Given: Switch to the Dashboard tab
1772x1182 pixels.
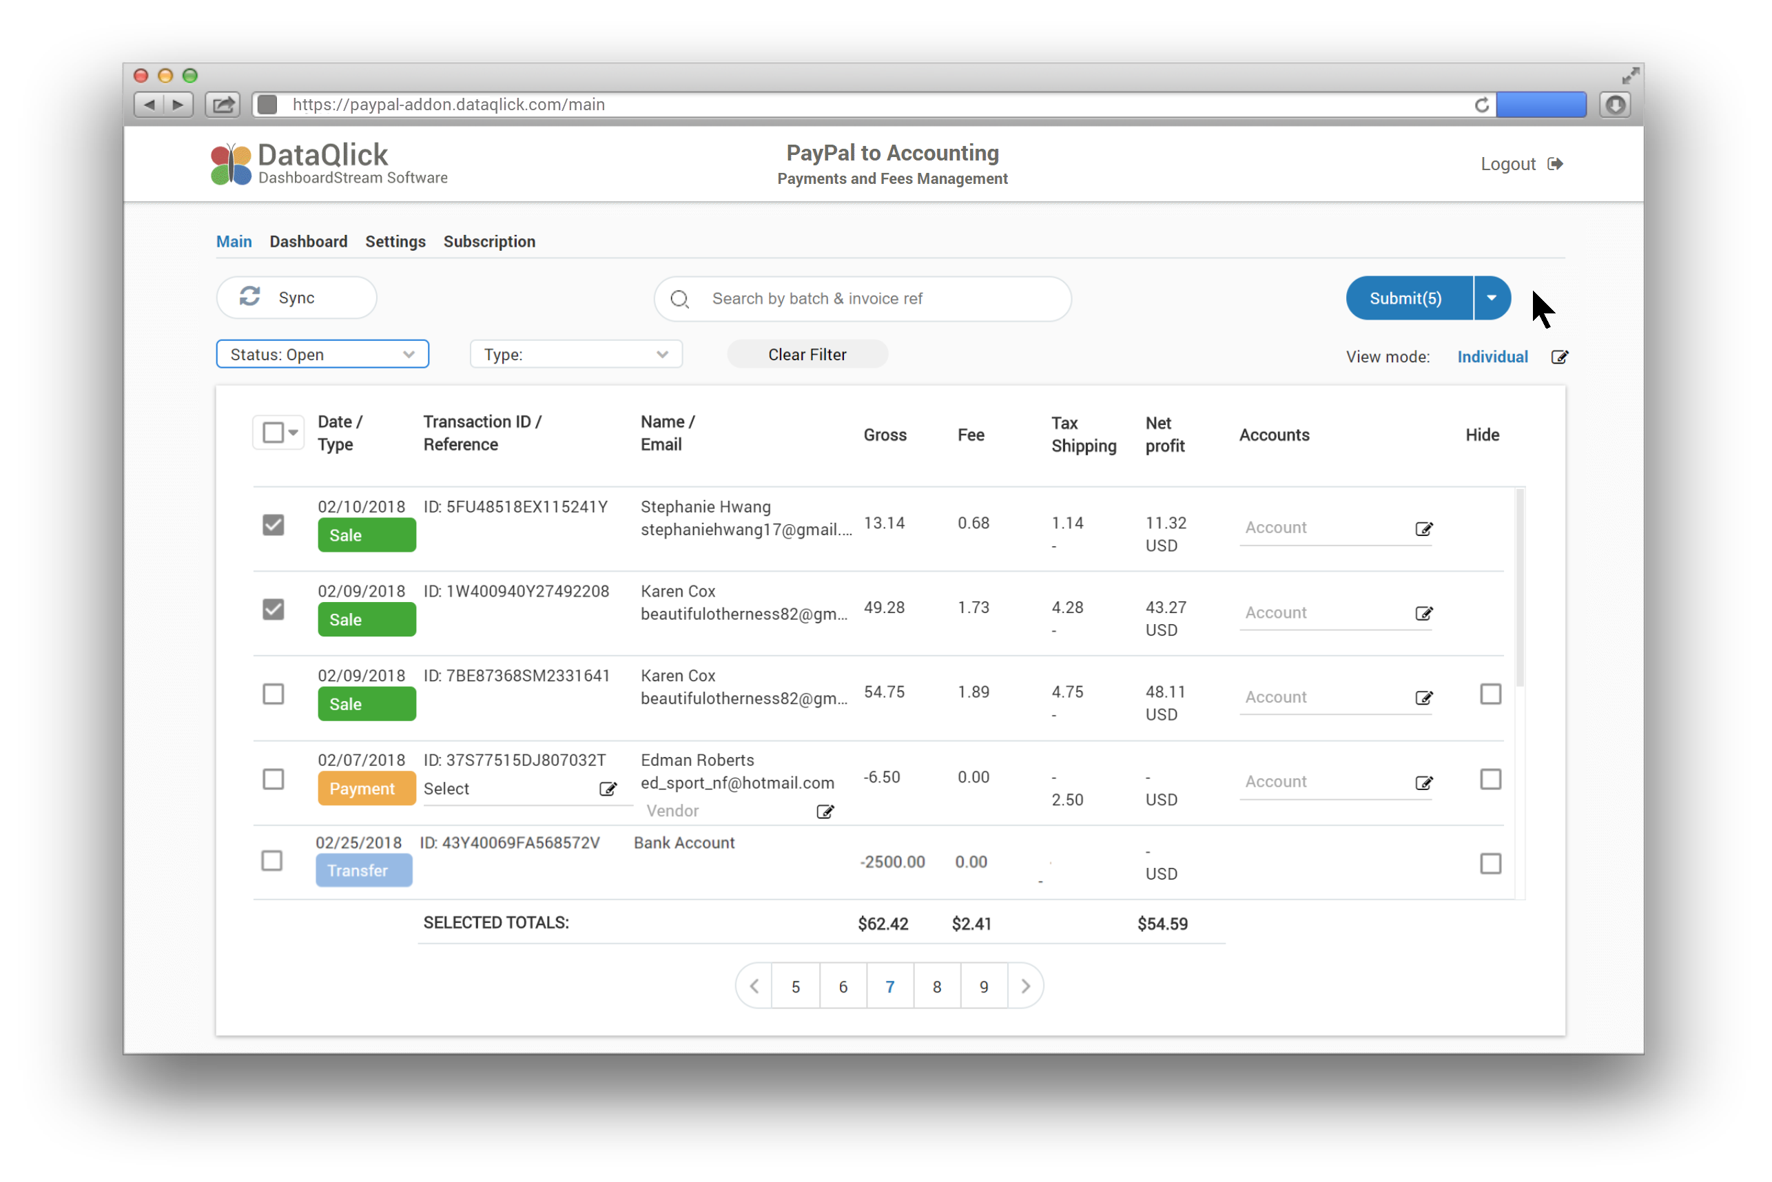Looking at the screenshot, I should pyautogui.click(x=309, y=241).
